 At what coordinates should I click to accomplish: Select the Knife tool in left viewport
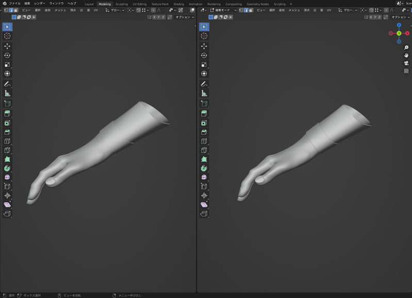7,151
